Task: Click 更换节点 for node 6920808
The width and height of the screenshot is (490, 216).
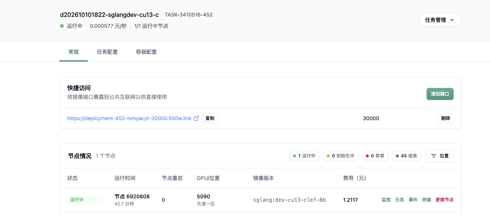Action: point(445,200)
